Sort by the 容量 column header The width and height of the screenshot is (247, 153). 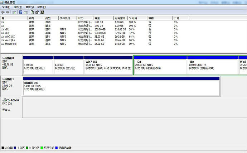[x=103, y=18]
